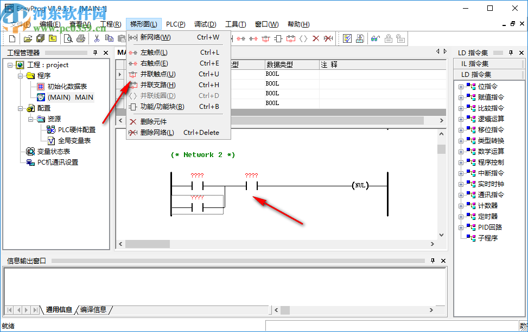
Task: Expand the 比较指令 instruction group
Action: click(x=461, y=108)
